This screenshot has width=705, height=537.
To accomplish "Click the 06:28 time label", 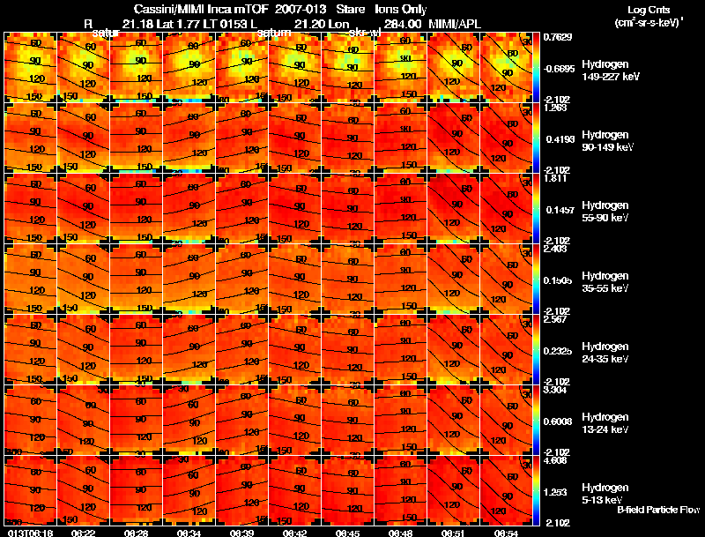I will coord(136,533).
